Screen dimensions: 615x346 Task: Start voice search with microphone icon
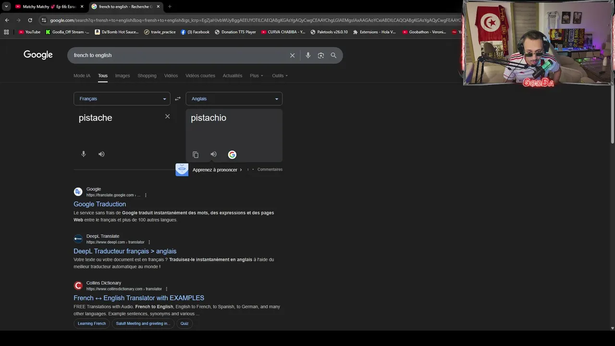click(x=308, y=55)
